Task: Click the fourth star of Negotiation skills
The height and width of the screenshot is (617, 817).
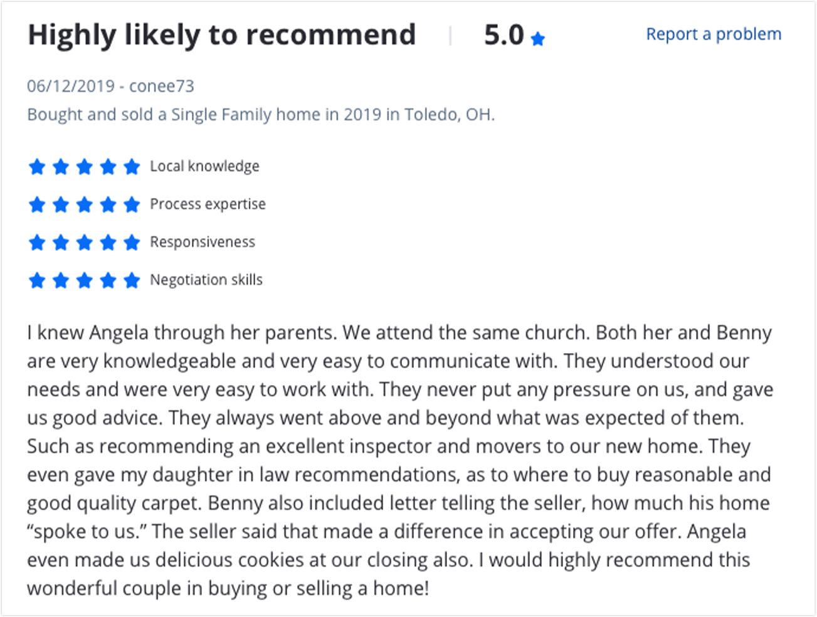Action: (108, 280)
